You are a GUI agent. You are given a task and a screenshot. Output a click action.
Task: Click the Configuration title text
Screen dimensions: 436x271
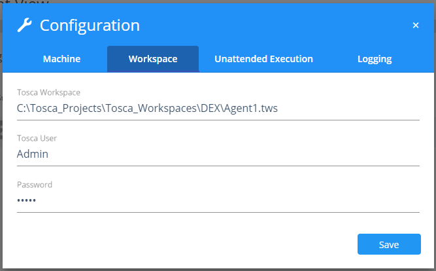[90, 26]
